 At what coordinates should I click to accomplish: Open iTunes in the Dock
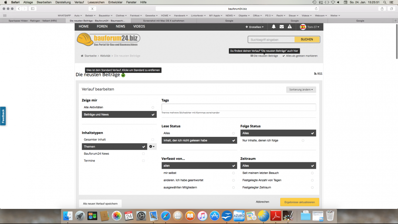click(202, 216)
